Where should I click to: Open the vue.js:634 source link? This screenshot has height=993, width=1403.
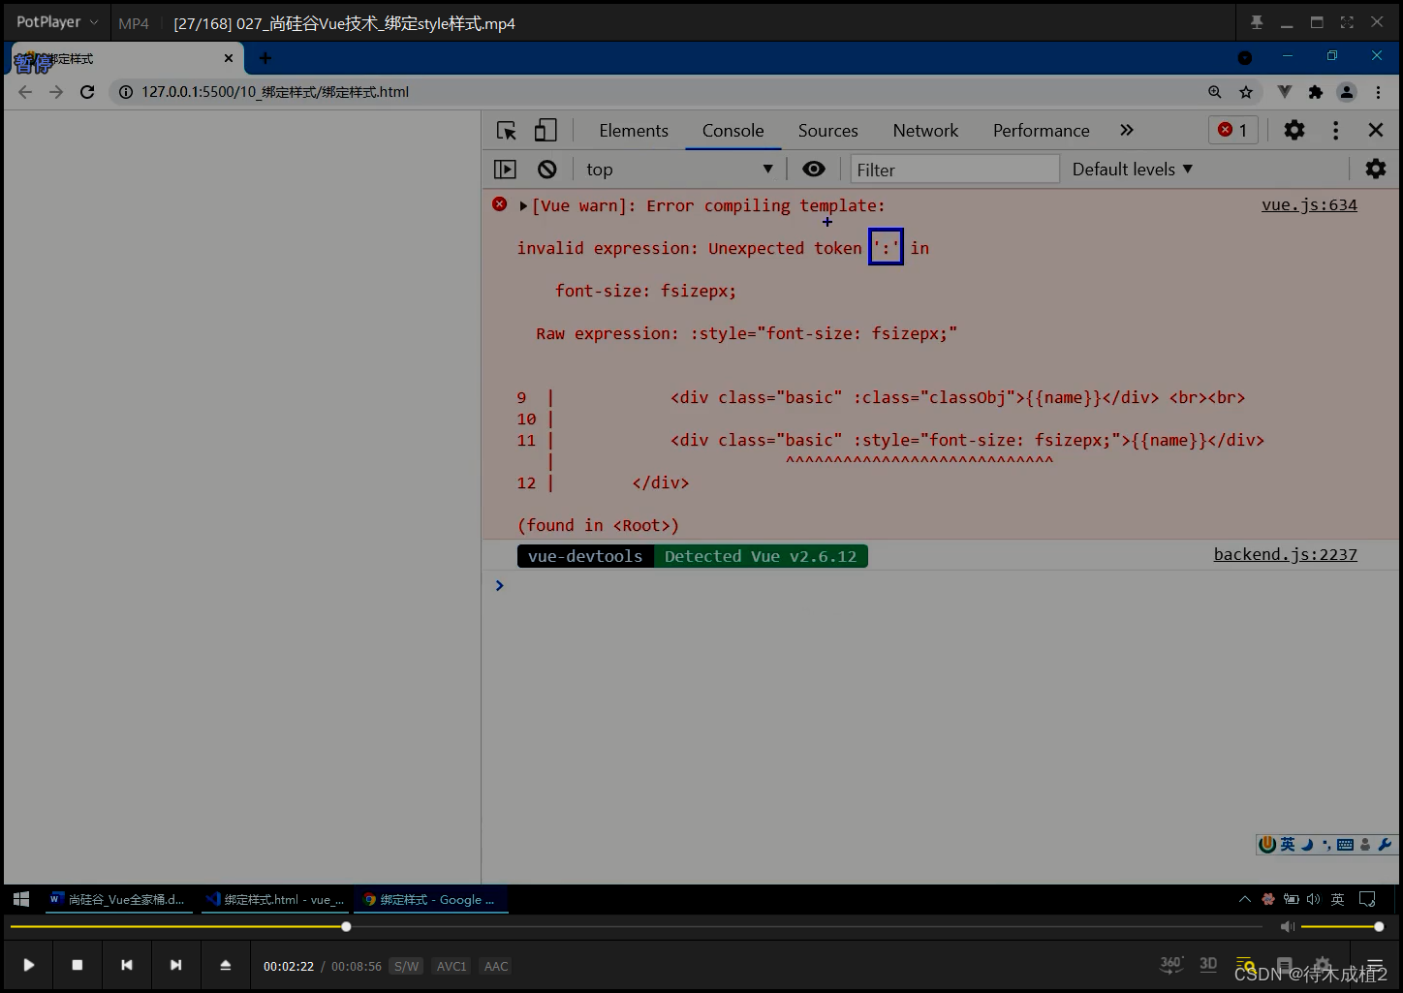click(x=1309, y=205)
